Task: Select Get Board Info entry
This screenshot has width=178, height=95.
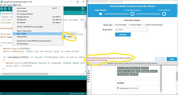Action: (38, 37)
